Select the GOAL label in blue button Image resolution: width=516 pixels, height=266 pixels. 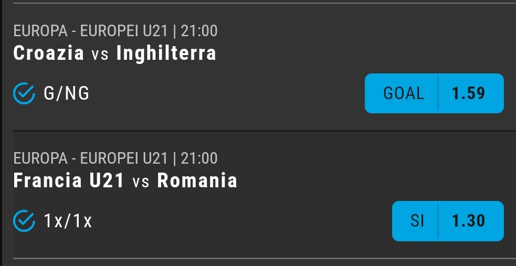coord(404,93)
